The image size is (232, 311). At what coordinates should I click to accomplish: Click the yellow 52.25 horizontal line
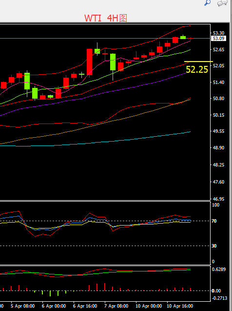(198, 62)
